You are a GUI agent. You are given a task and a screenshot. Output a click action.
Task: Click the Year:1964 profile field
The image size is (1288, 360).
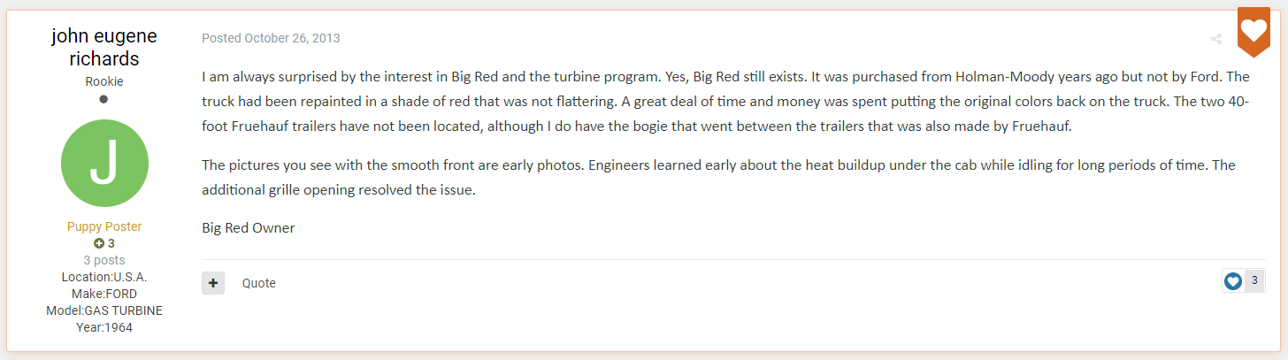(104, 327)
